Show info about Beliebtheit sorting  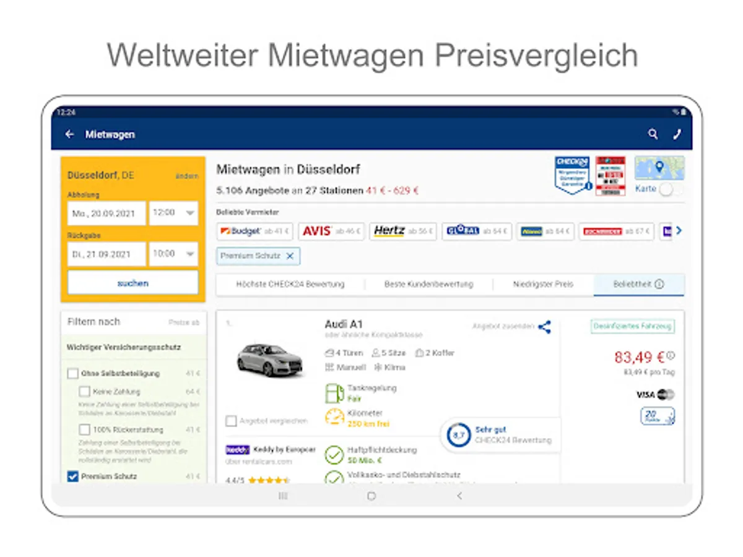coord(659,285)
